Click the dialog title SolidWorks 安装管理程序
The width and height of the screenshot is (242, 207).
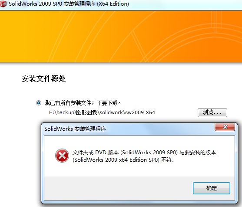[75, 129]
